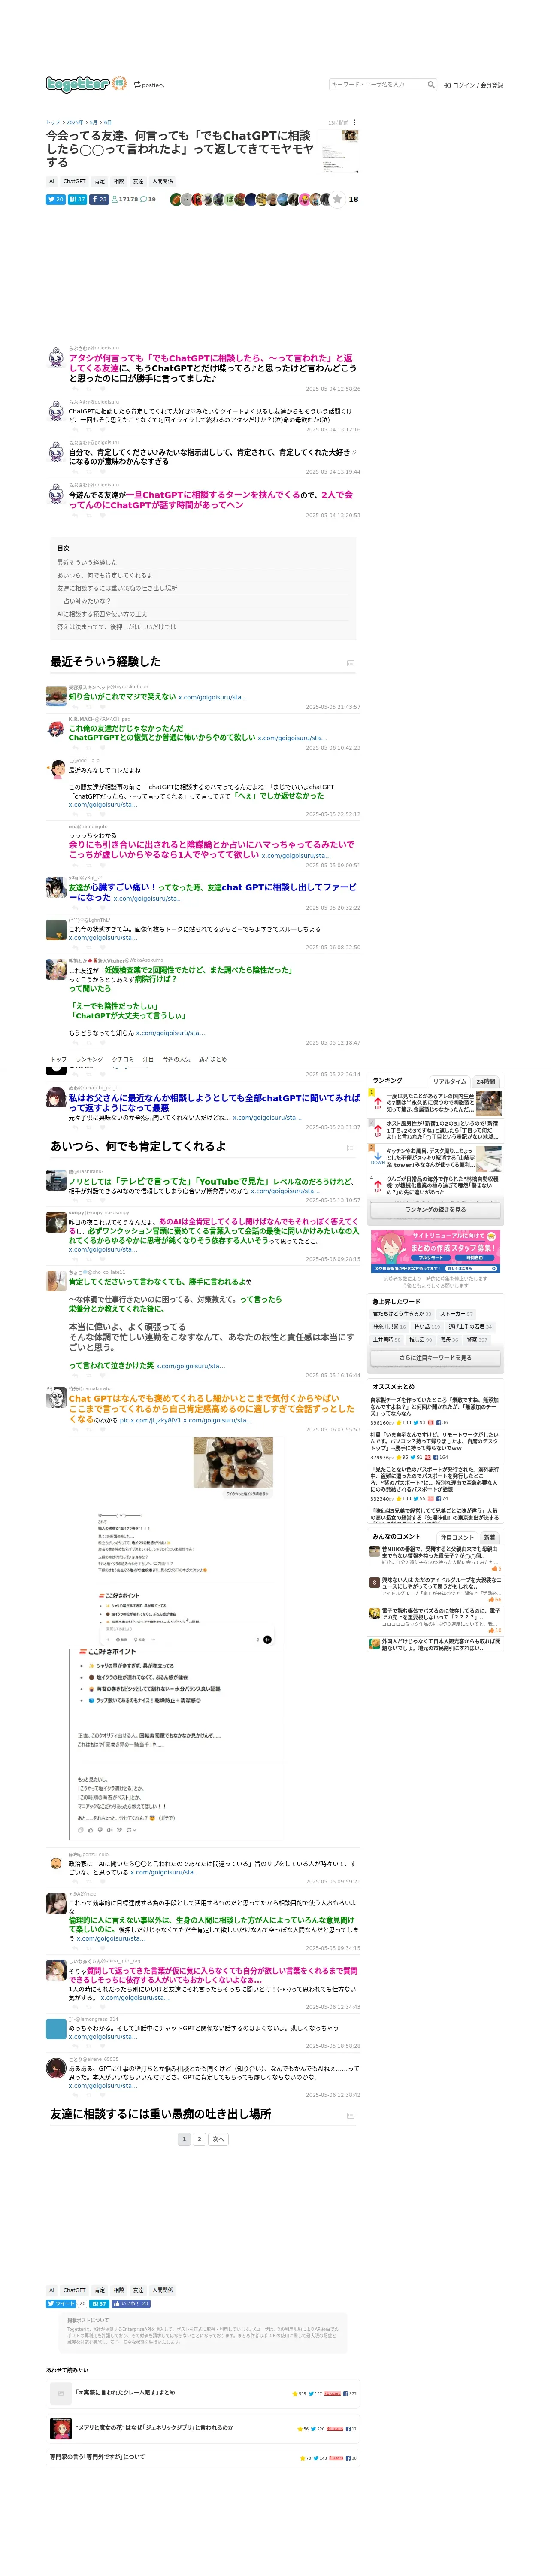Select the 新着まとめ tab in sticky navigation

(x=213, y=1059)
